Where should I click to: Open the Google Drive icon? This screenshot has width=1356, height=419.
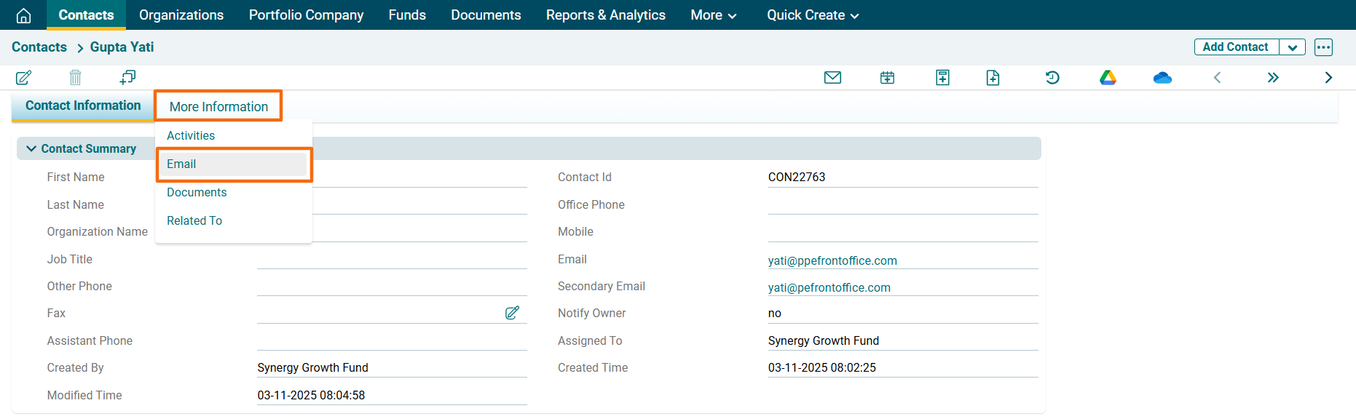(x=1108, y=78)
